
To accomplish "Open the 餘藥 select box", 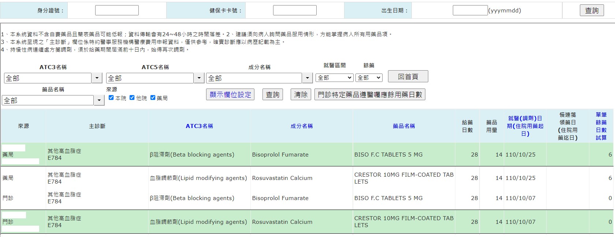I will (x=369, y=78).
